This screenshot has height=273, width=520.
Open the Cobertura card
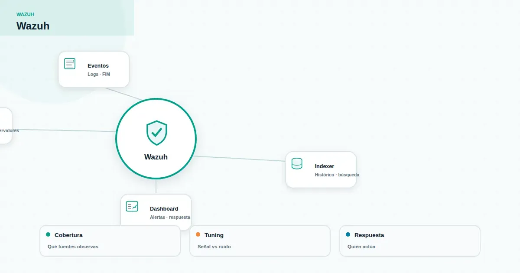(110, 241)
